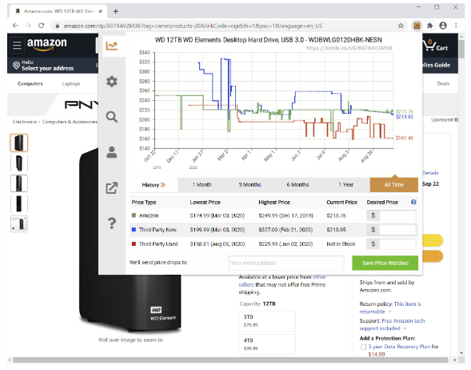The width and height of the screenshot is (471, 370).
Task: Check the 3 year Data Recovery Plan box
Action: pyautogui.click(x=363, y=347)
